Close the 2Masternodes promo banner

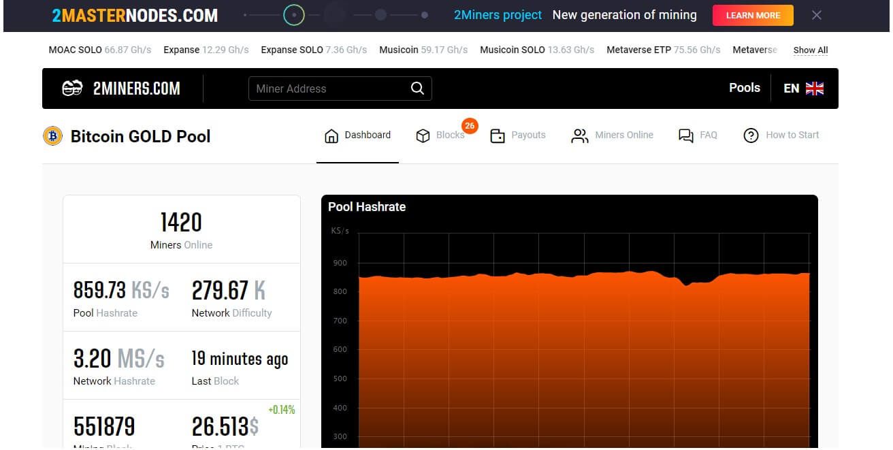[817, 15]
